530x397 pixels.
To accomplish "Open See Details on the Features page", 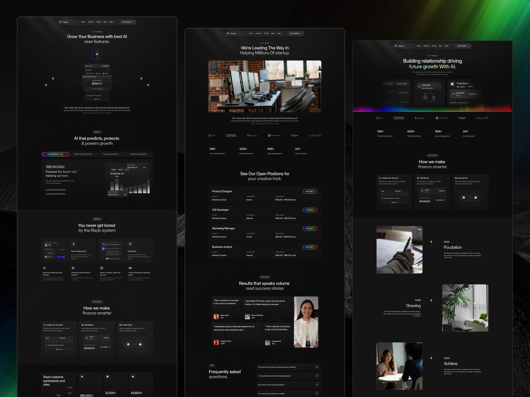I will click(105, 347).
